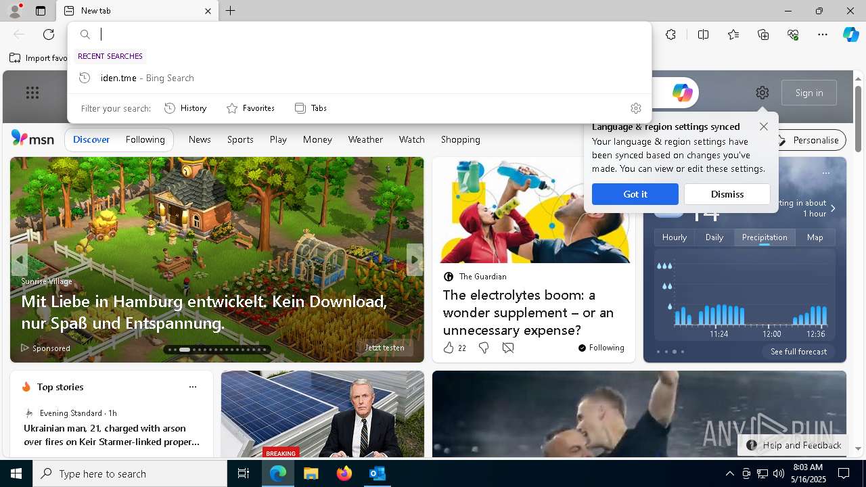Dislike the electrolytes article thumbs down
This screenshot has width=866, height=487.
coord(484,348)
